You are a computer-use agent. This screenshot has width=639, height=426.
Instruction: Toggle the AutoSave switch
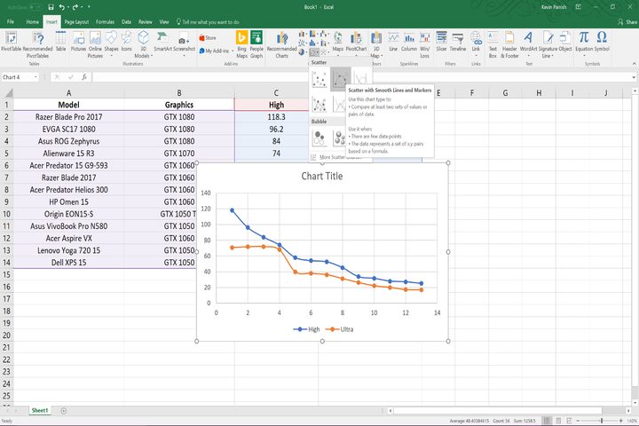(x=35, y=7)
